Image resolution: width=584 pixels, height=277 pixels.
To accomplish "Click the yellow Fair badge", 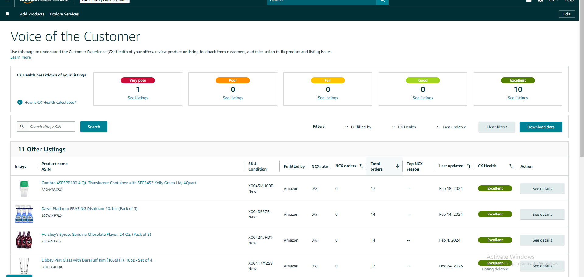I will [328, 80].
